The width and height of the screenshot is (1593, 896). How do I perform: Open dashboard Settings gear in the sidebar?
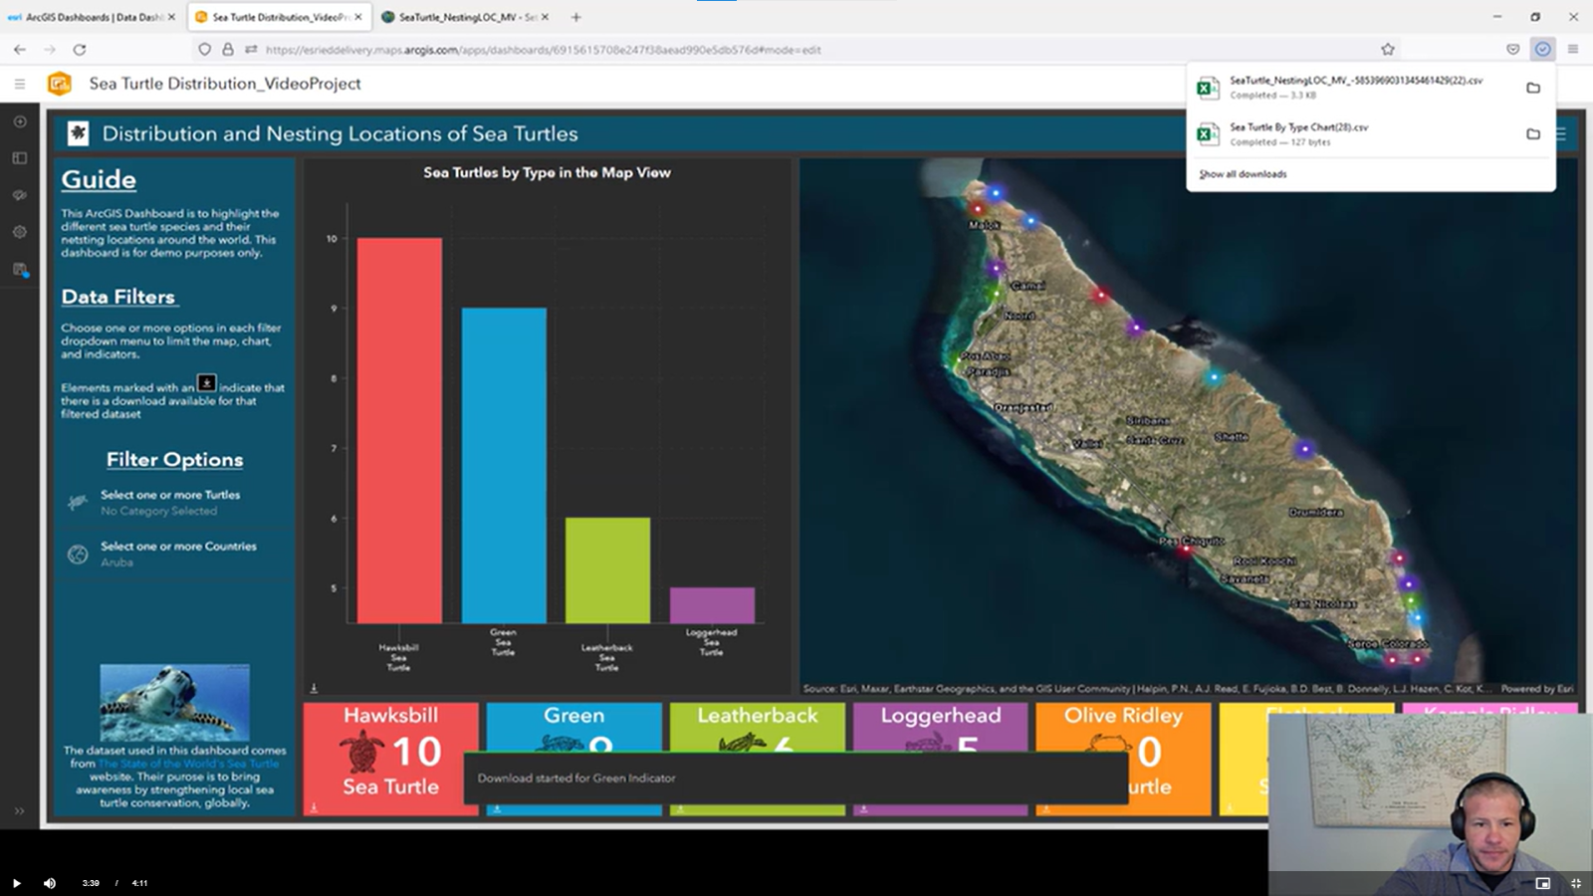click(19, 231)
